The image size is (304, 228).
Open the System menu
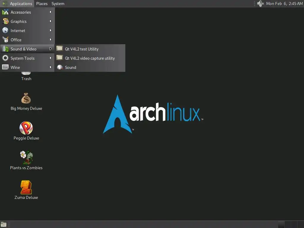pyautogui.click(x=58, y=4)
